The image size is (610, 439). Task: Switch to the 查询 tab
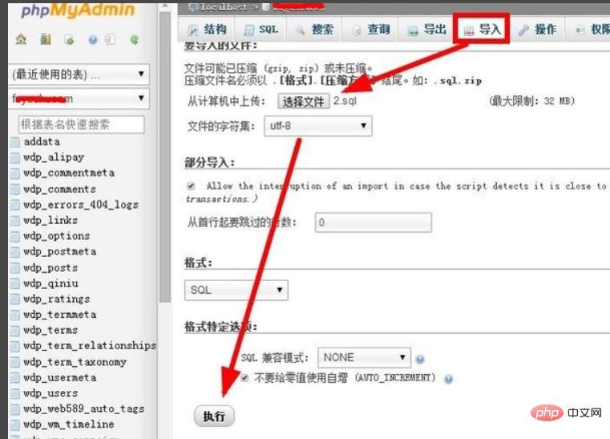(x=370, y=29)
